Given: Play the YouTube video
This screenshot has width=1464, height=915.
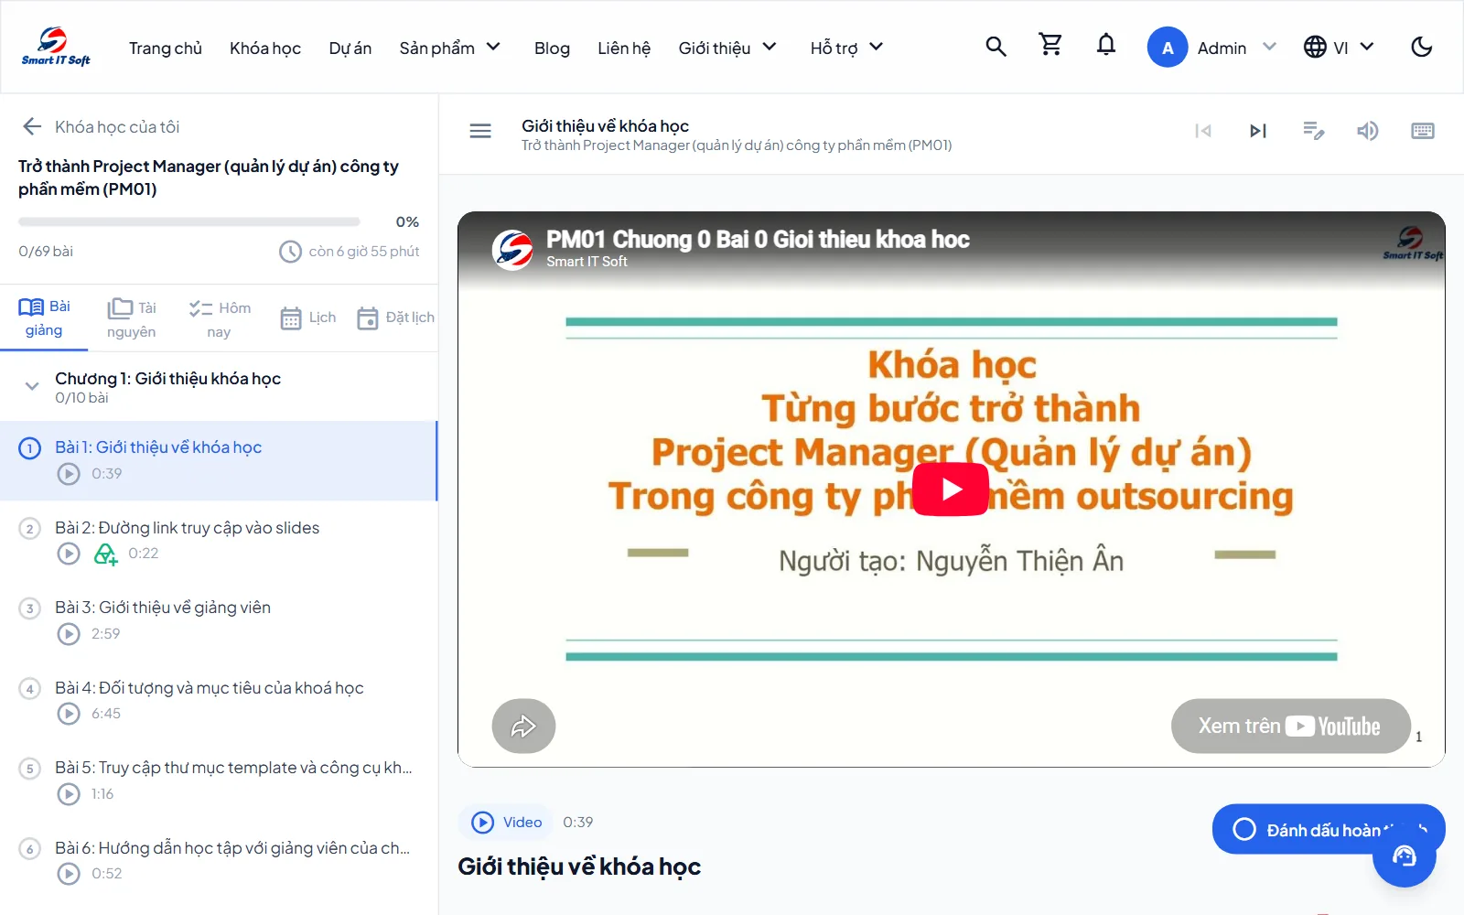Looking at the screenshot, I should [x=951, y=490].
